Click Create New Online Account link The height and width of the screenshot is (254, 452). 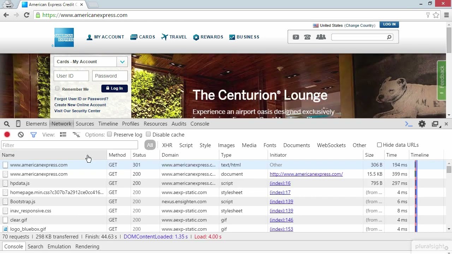click(x=80, y=105)
